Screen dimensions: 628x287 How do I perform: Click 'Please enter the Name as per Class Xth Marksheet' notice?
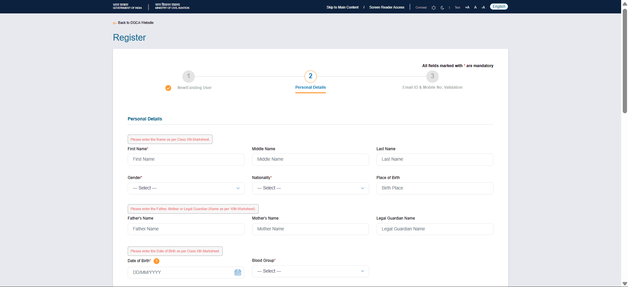[170, 139]
